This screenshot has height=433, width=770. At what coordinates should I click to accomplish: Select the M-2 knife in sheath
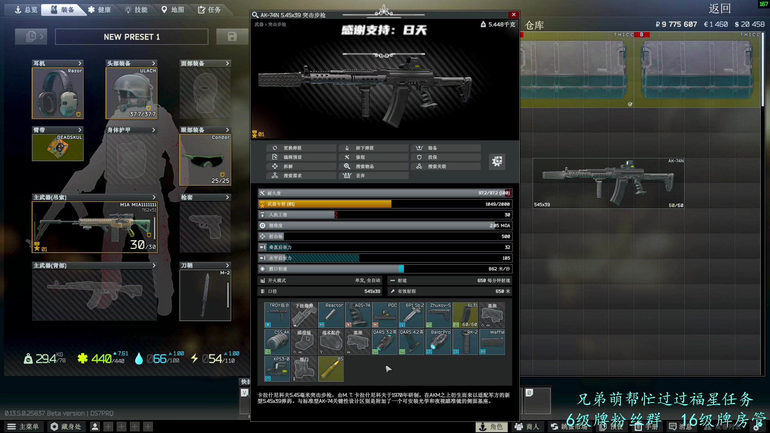[205, 295]
